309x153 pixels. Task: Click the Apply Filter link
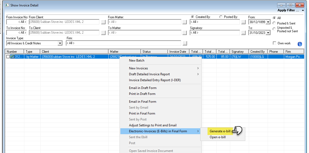(x=288, y=10)
